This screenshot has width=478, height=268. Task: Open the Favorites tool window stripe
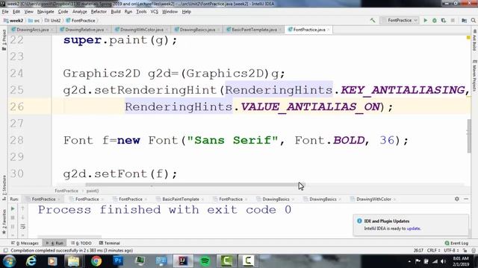coord(4,222)
